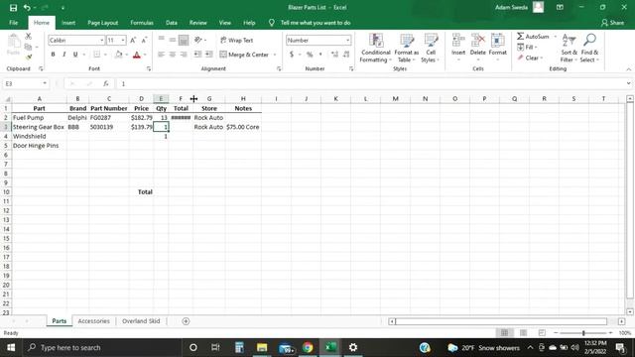This screenshot has height=357, width=635.
Task: Decrease indent
Action: (197, 55)
